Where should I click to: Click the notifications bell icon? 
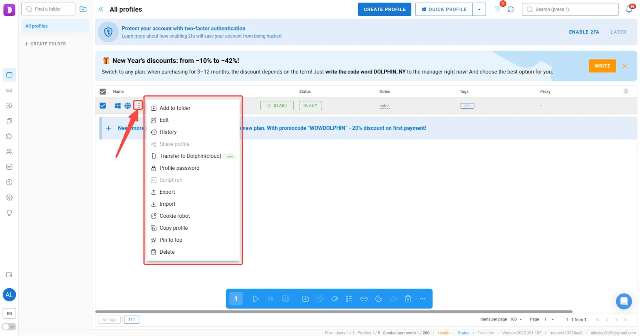pos(629,10)
